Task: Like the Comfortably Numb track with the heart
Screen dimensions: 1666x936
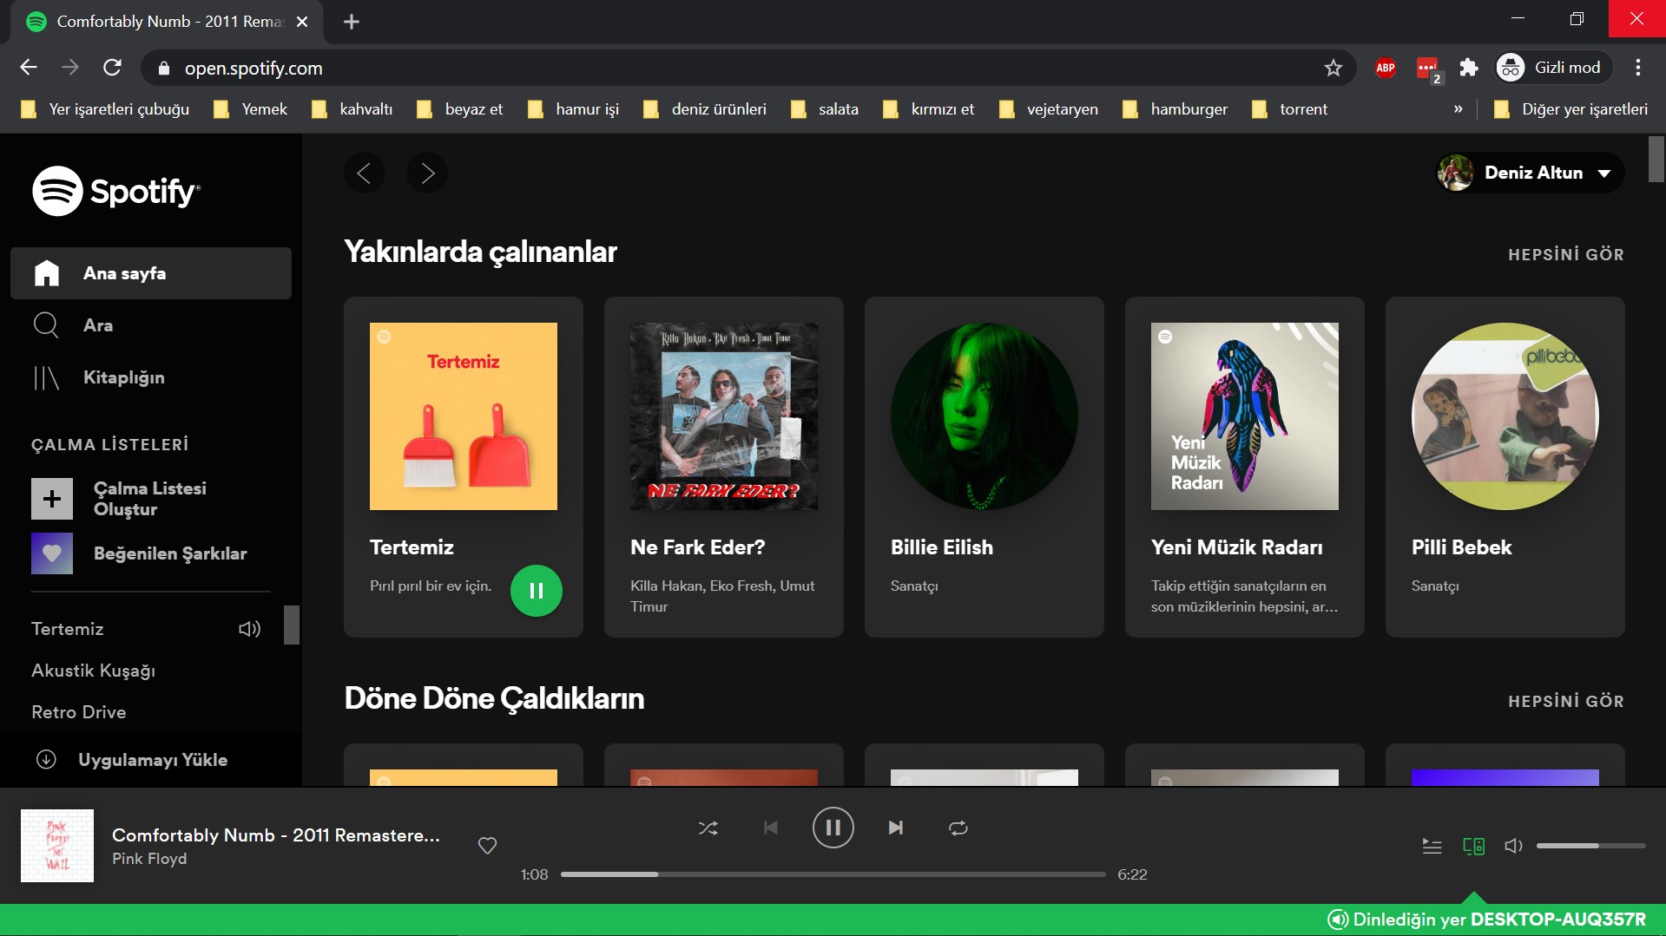Action: [x=488, y=845]
